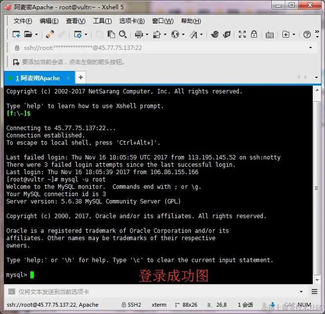Select the 阿麦密Apache session tab
This screenshot has height=314, width=325.
39,78
